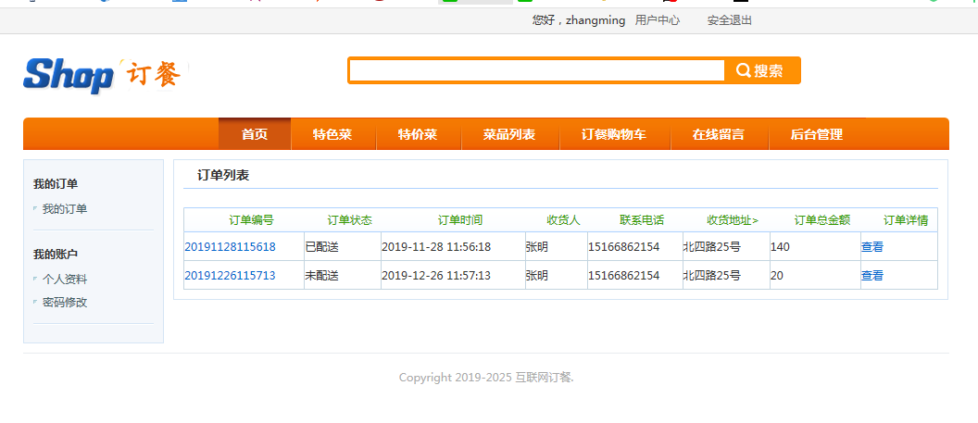This screenshot has height=423, width=978.
Task: Open 在线留言 message tab
Action: coord(719,134)
